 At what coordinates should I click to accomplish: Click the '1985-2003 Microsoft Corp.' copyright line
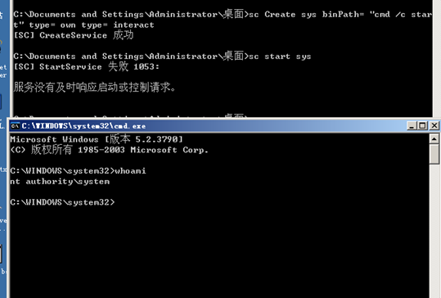pyautogui.click(x=109, y=150)
